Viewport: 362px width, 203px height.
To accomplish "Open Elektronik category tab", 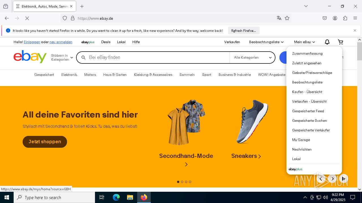I will coord(69,75).
